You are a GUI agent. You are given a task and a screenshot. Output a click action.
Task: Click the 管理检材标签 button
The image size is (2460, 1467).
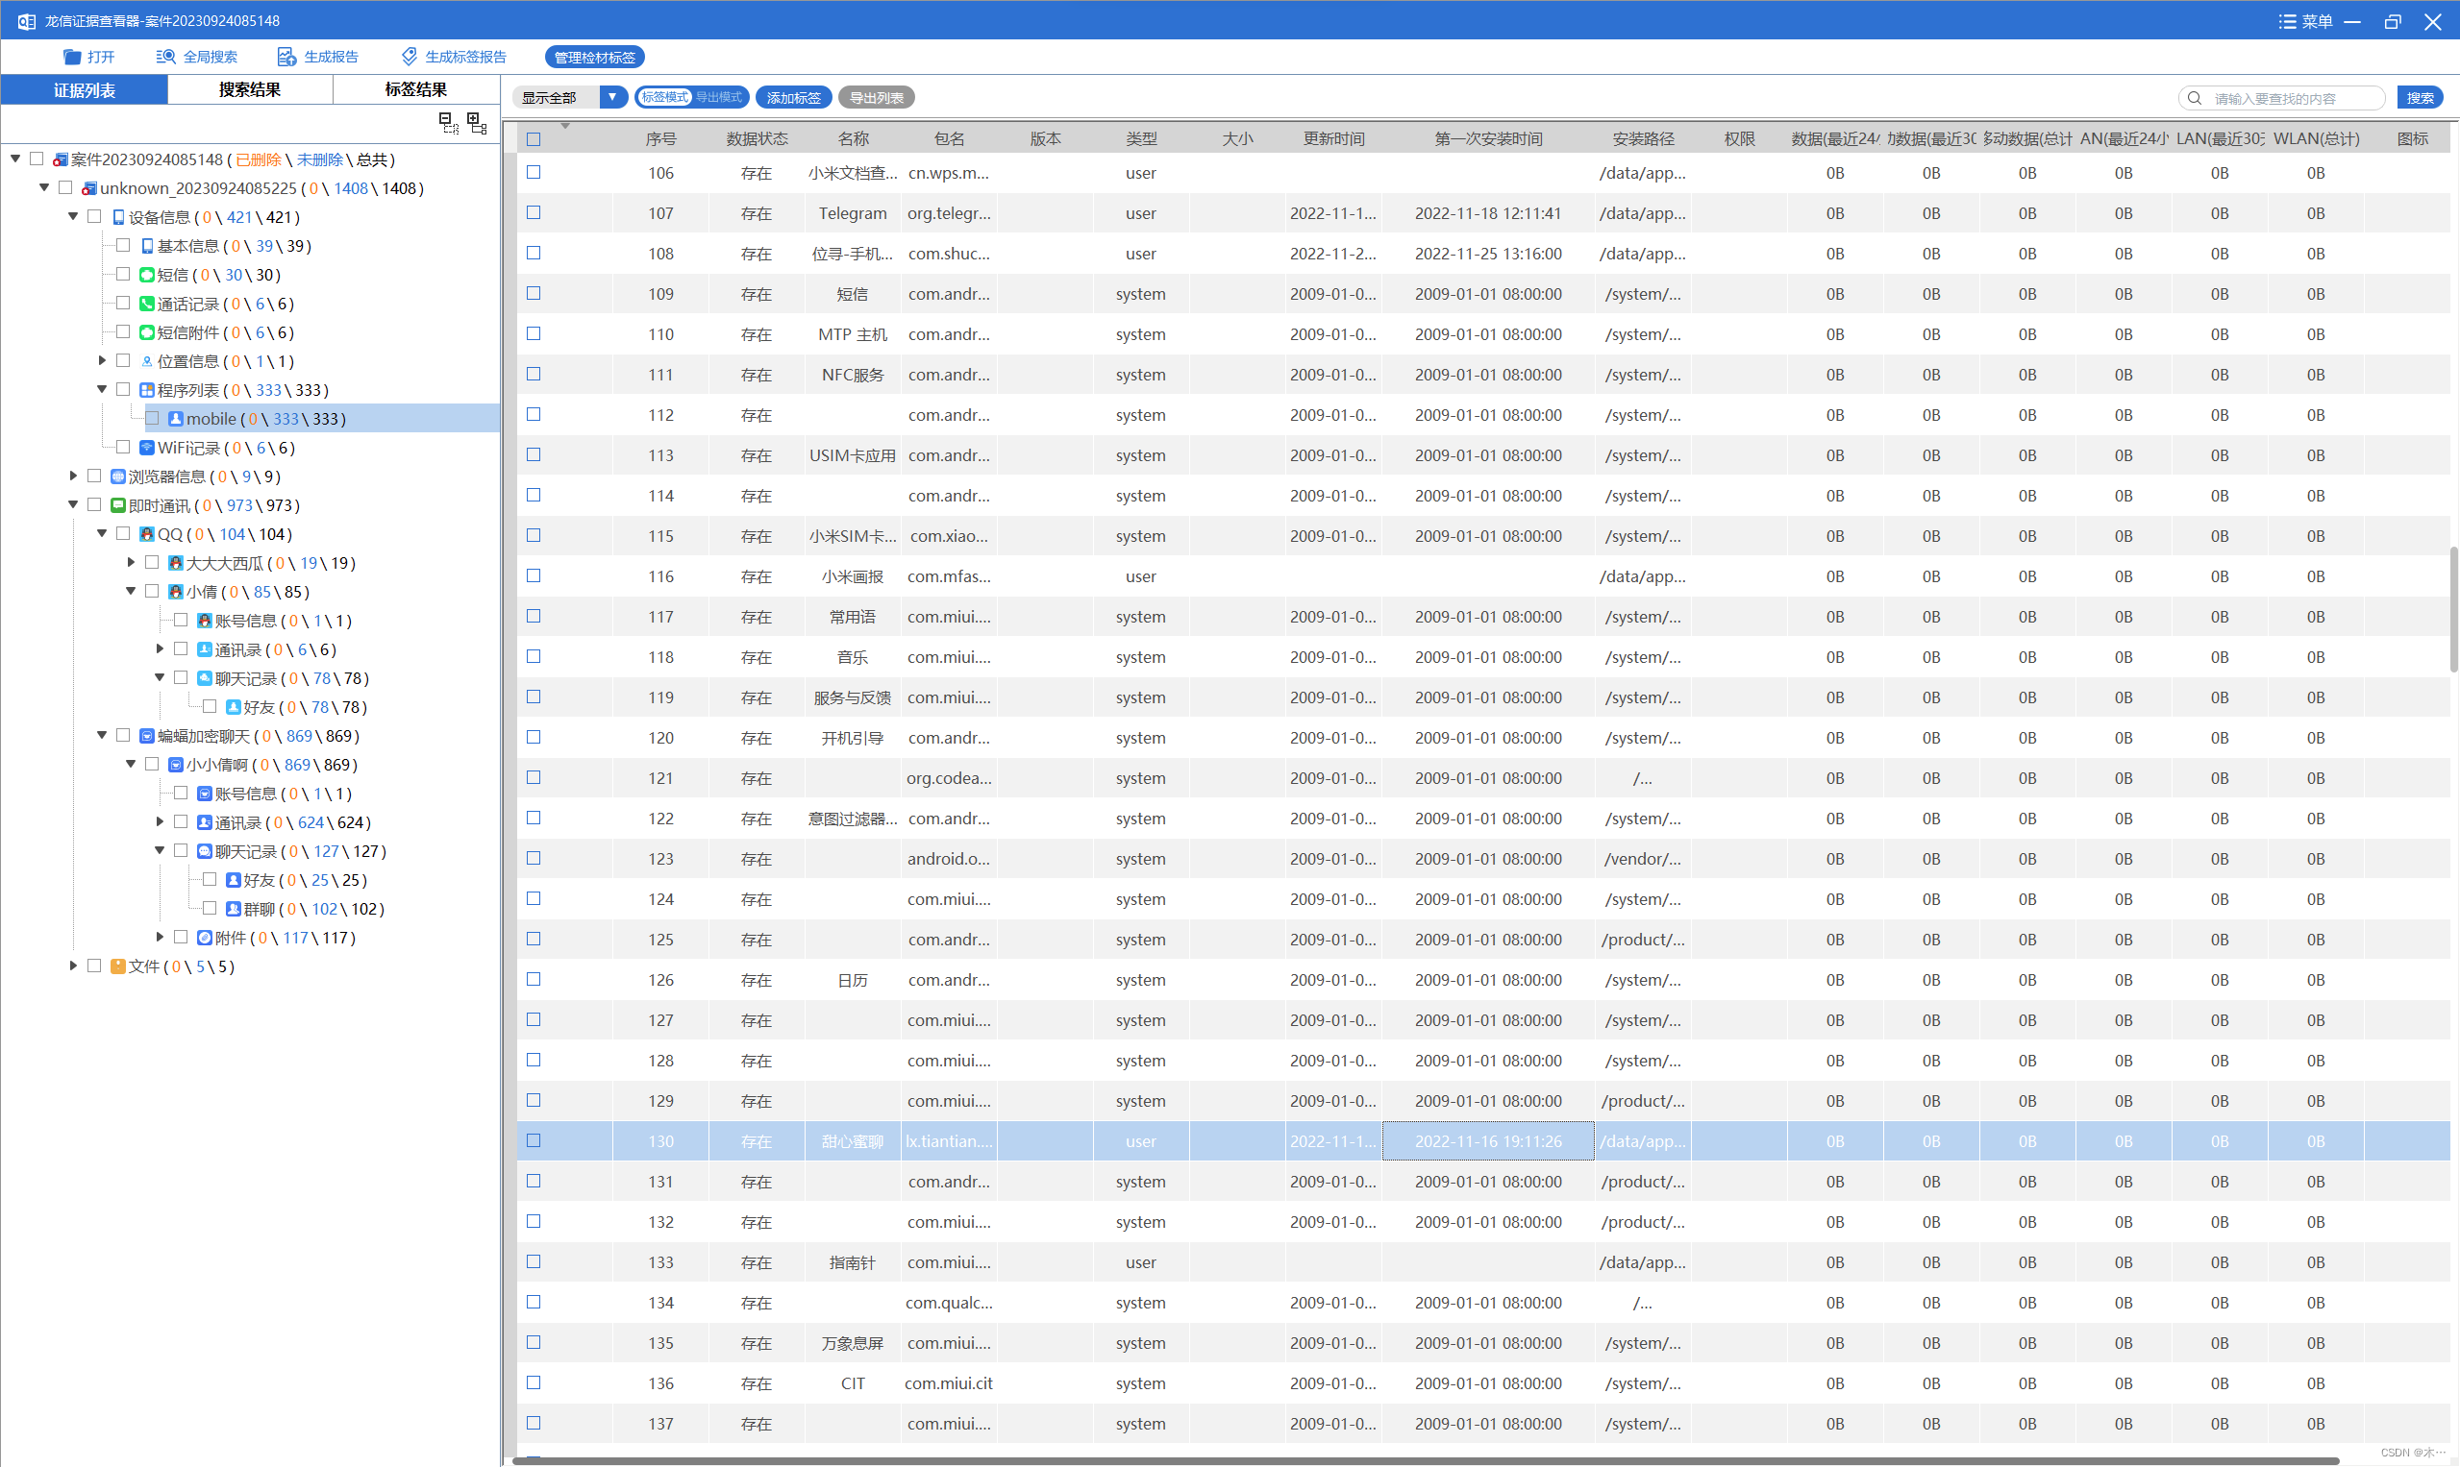(x=594, y=58)
